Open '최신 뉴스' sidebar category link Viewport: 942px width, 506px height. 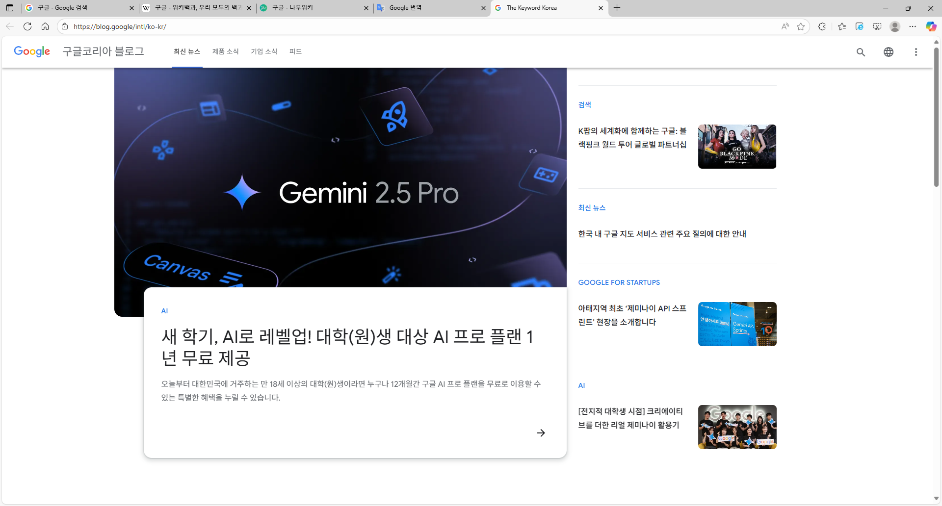tap(592, 207)
